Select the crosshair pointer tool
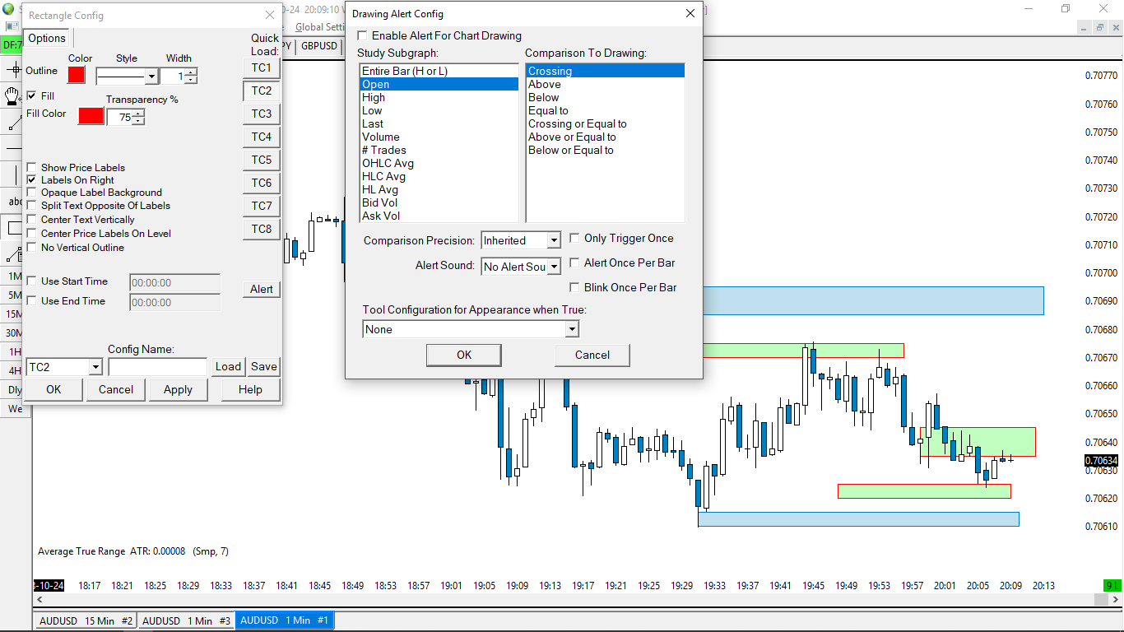The height and width of the screenshot is (632, 1124). 12,70
